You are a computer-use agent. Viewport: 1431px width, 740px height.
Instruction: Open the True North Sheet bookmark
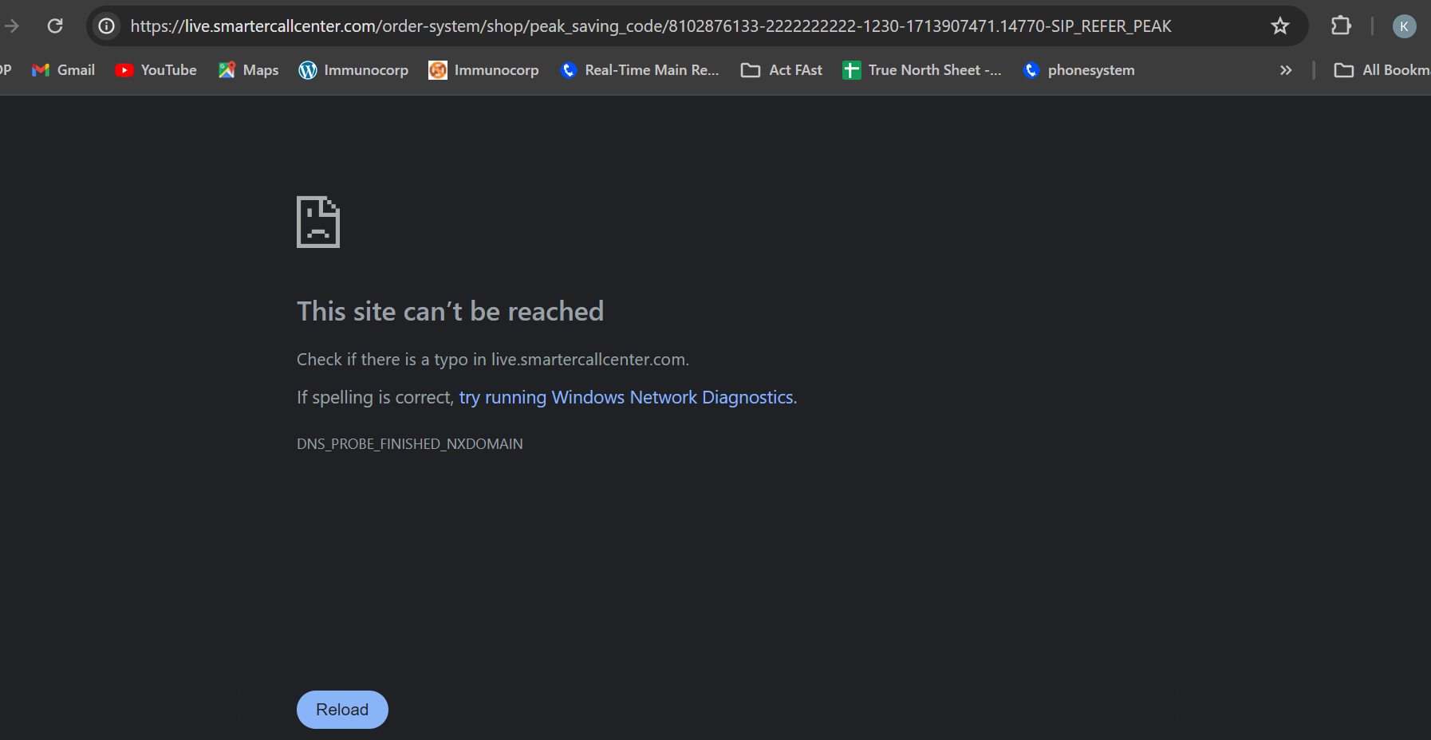tap(922, 70)
